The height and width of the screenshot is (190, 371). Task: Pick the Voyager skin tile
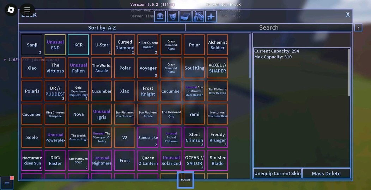(x=148, y=68)
